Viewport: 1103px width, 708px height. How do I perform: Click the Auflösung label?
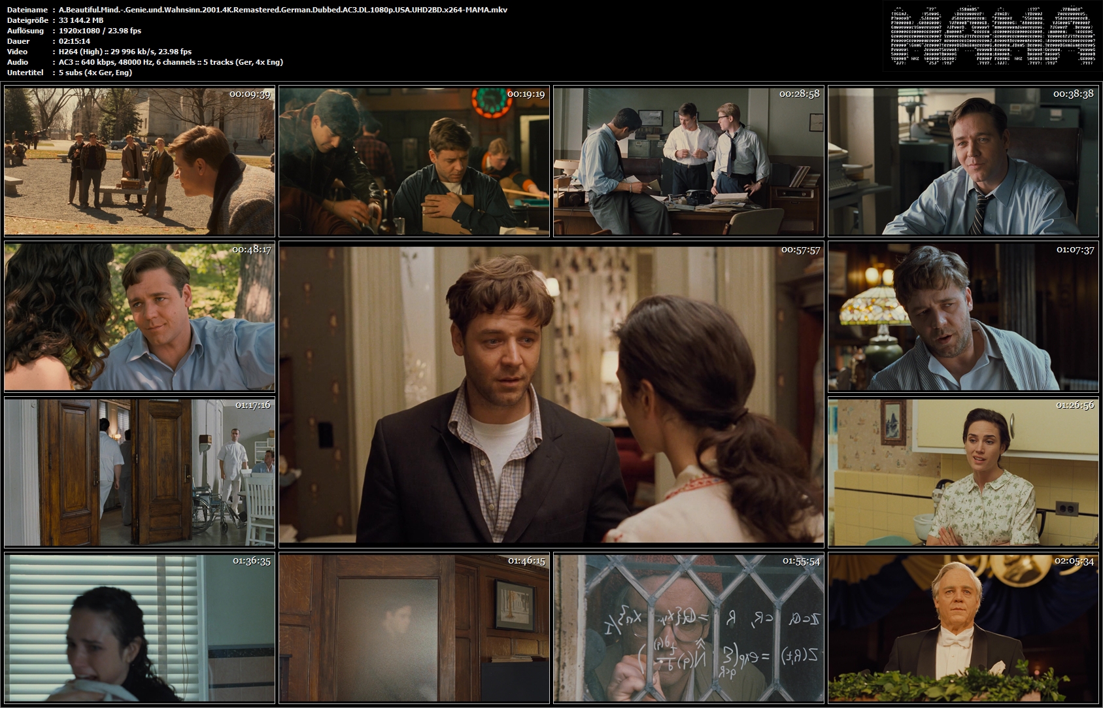coord(25,31)
